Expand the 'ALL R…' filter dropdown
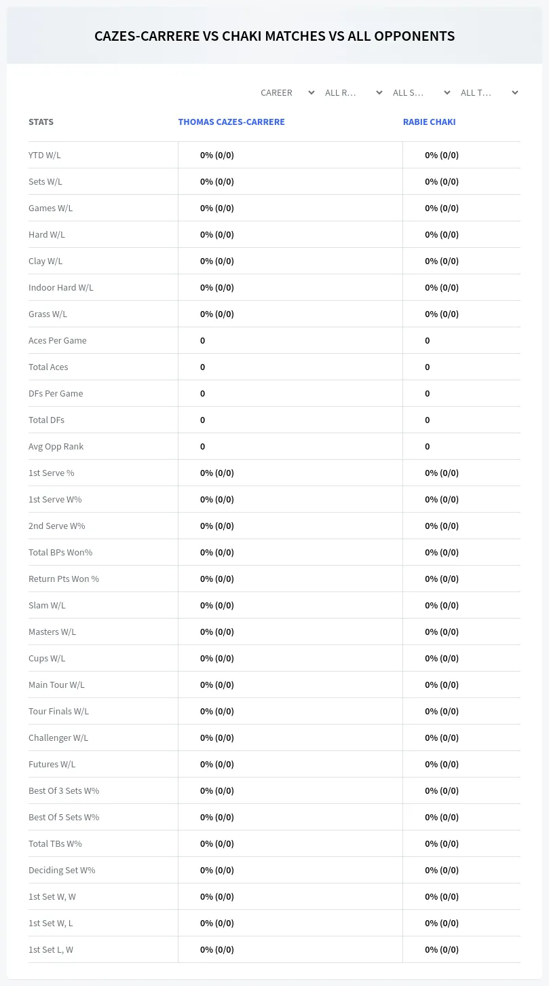Viewport: 549px width, 986px height. tap(354, 92)
